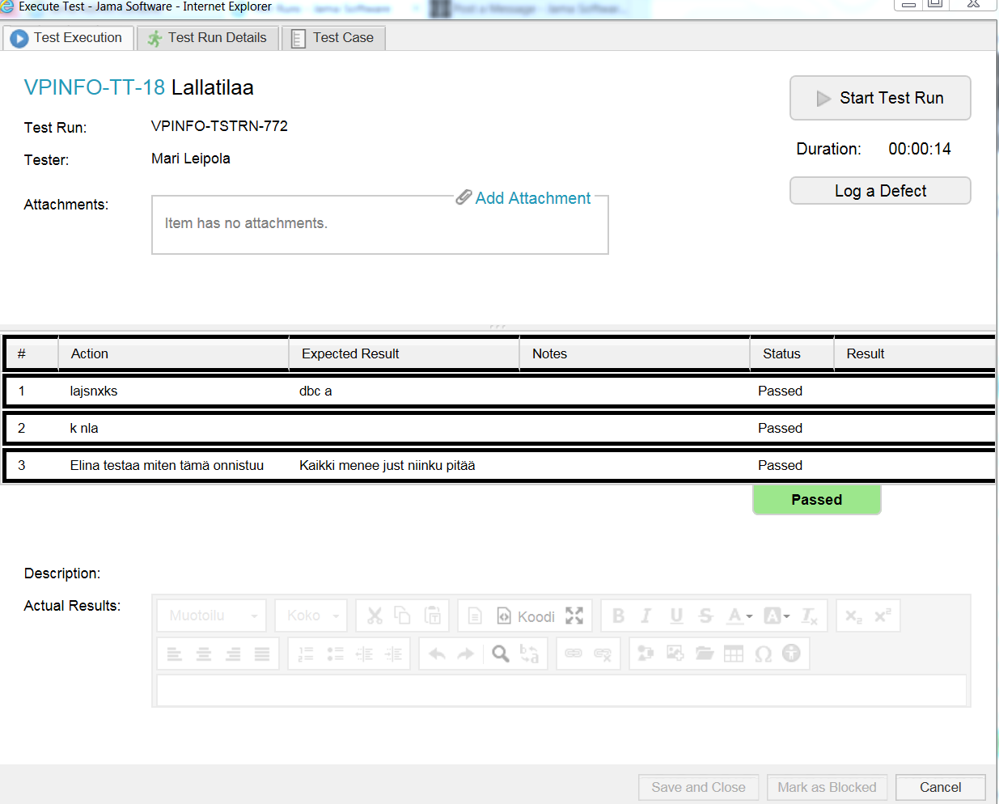Viewport: 999px width, 804px height.
Task: Click the Action column header
Action: pyautogui.click(x=173, y=353)
